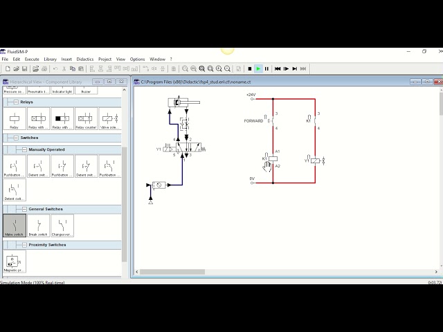Image resolution: width=443 pixels, height=332 pixels.
Task: Click the Y1 valve solenoid in electrical circuit
Action: pyautogui.click(x=316, y=161)
